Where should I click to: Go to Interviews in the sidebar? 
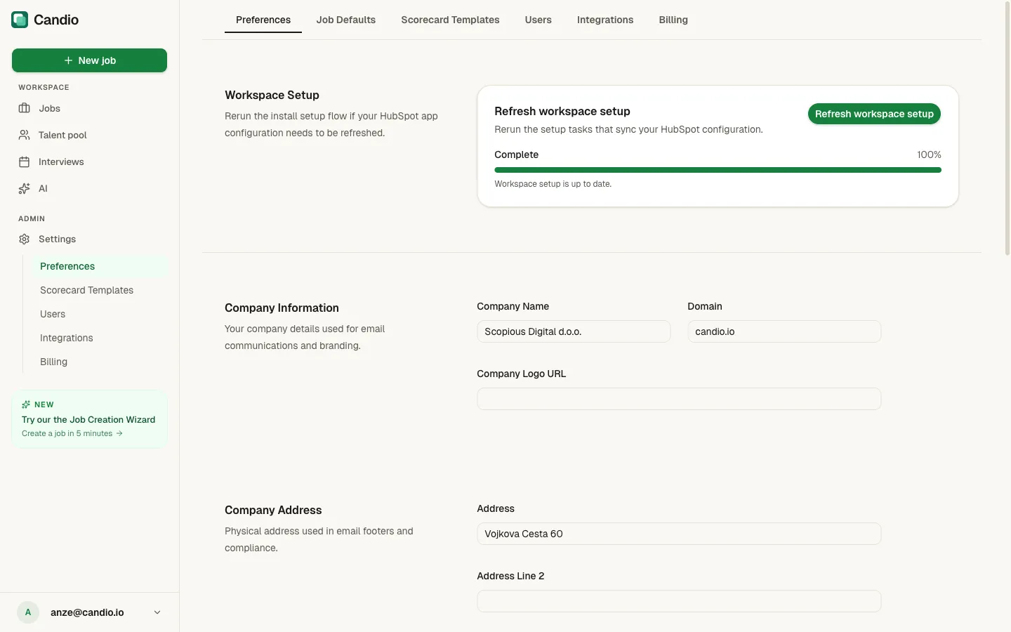[89, 162]
